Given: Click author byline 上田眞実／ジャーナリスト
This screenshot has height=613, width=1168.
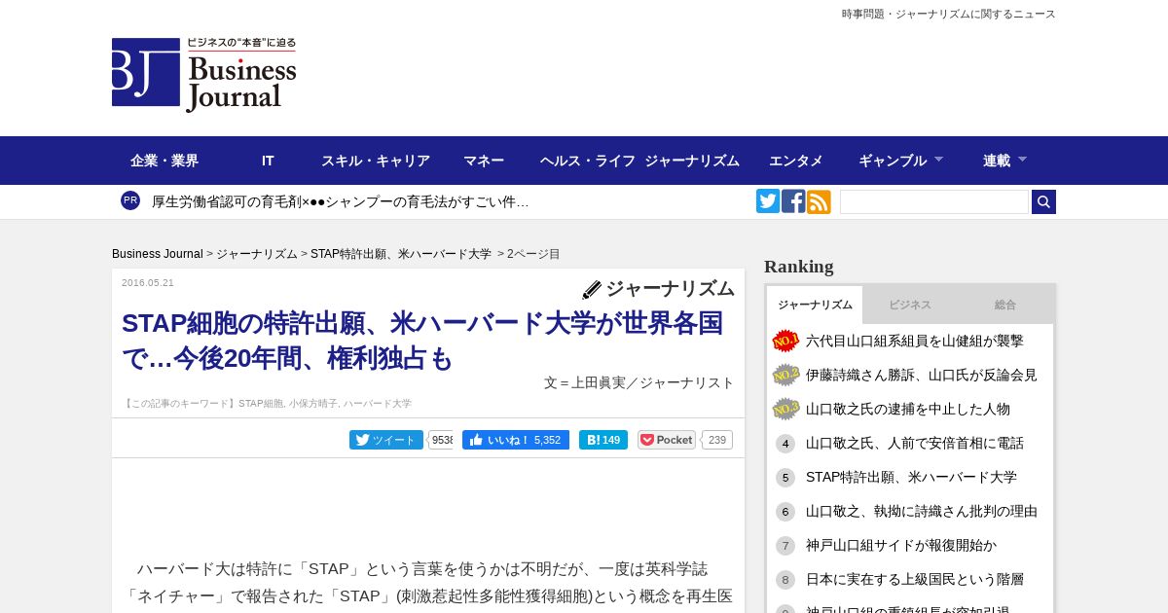Looking at the screenshot, I should pos(653,382).
